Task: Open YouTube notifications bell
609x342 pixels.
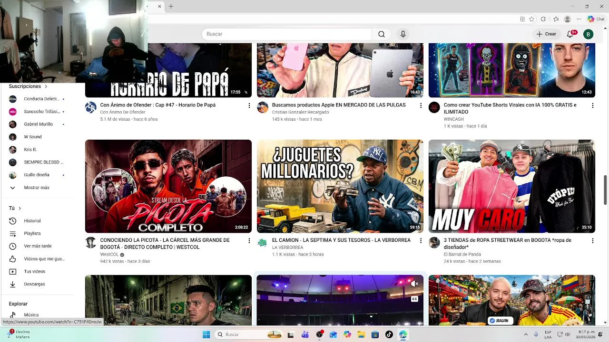Action: pyautogui.click(x=570, y=34)
